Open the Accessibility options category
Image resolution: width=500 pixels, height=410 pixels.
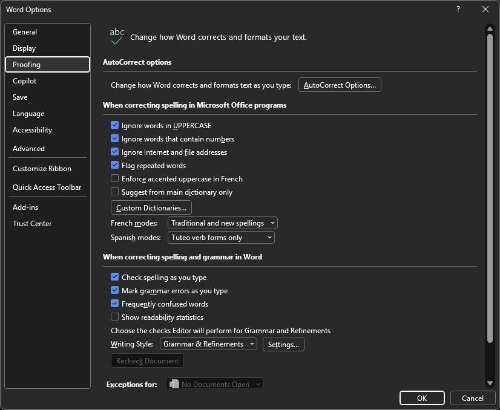click(x=47, y=130)
